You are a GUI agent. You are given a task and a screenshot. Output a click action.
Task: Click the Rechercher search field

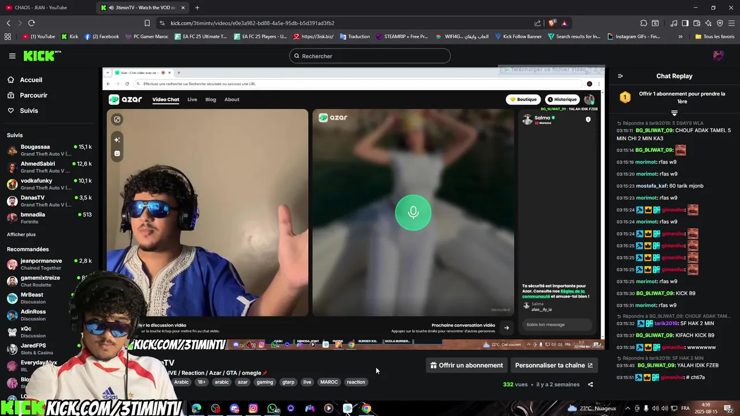coord(370,56)
